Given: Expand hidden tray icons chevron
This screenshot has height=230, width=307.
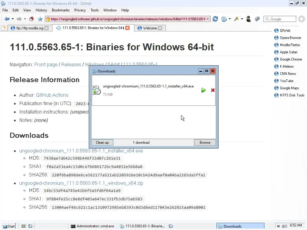Looking at the screenshot, I should point(278,226).
